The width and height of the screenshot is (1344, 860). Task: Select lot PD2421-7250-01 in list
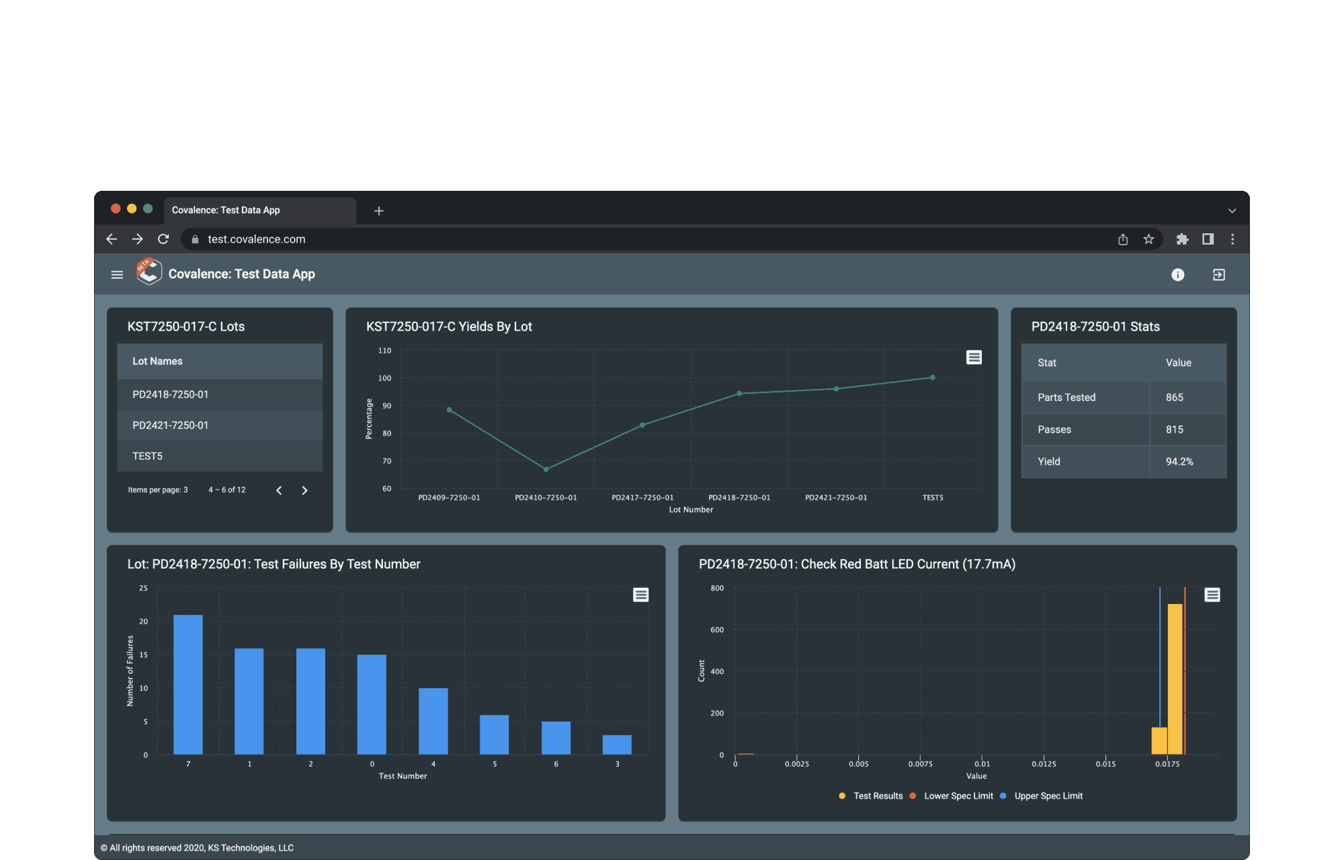171,425
